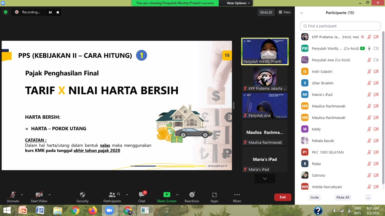The height and width of the screenshot is (216, 385).
Task: Click the green Share Screen icon
Action: pos(167,195)
